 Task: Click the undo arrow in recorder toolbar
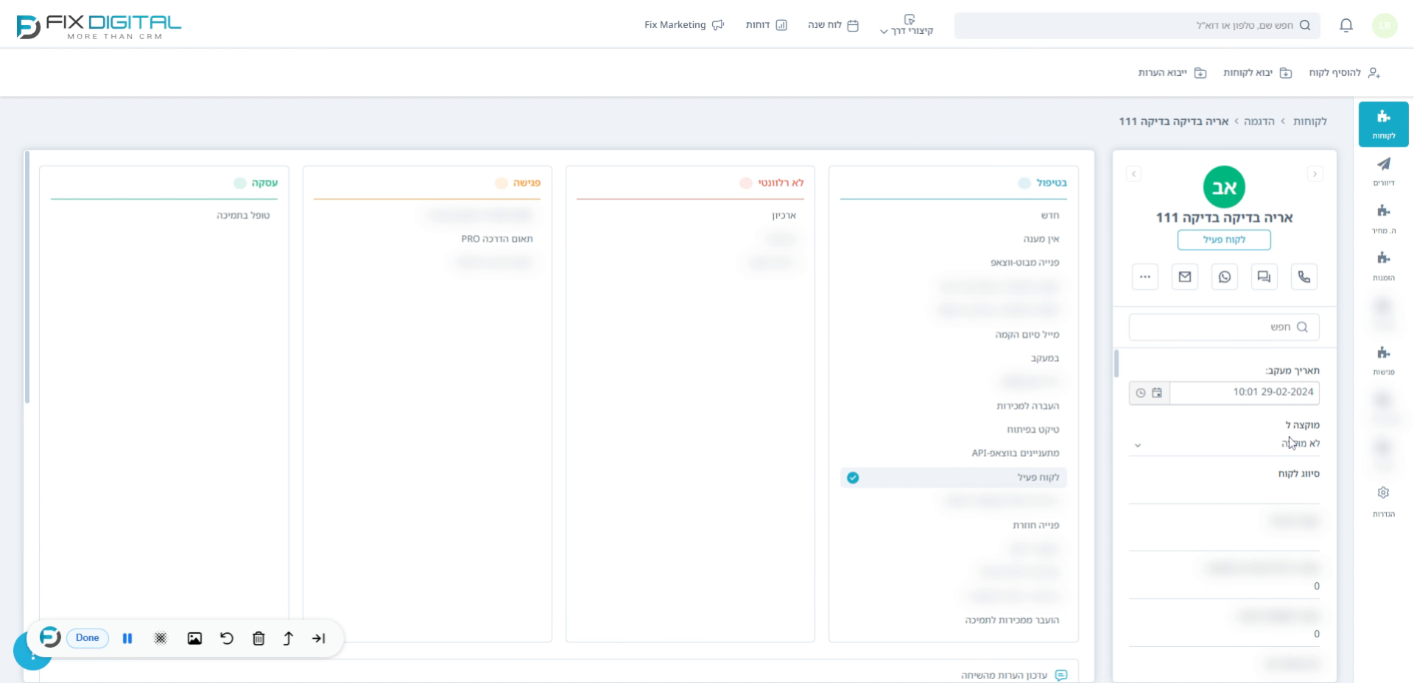coord(227,638)
